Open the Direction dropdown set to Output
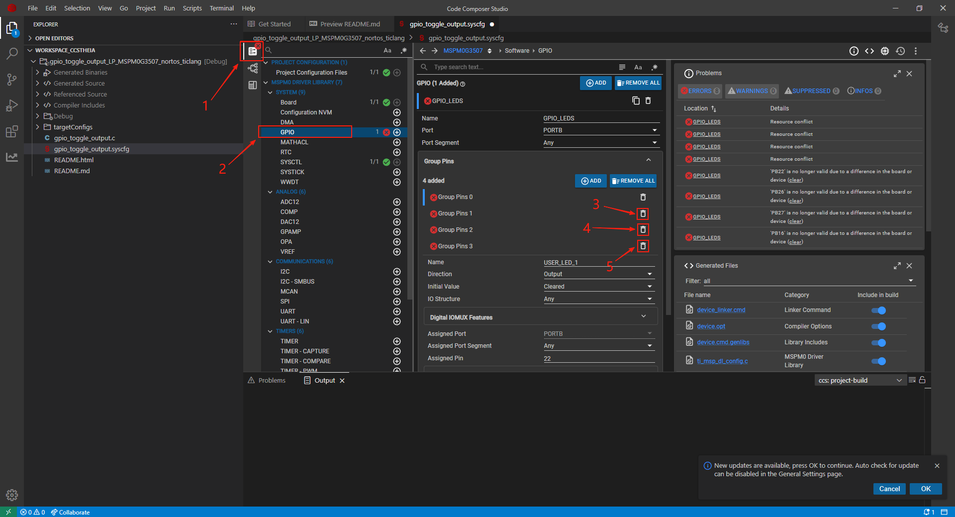 coord(599,274)
